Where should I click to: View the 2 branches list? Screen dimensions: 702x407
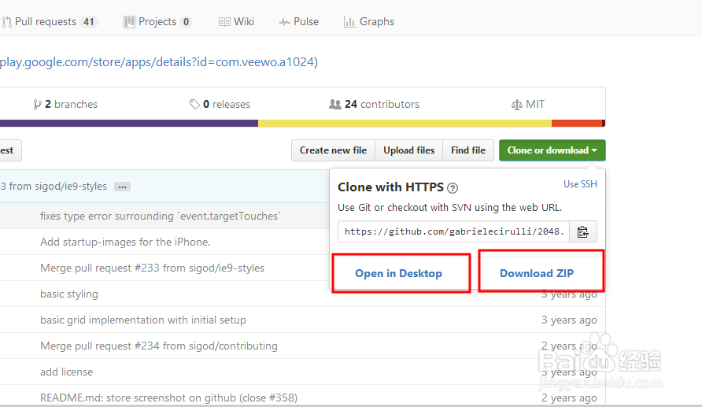point(65,105)
